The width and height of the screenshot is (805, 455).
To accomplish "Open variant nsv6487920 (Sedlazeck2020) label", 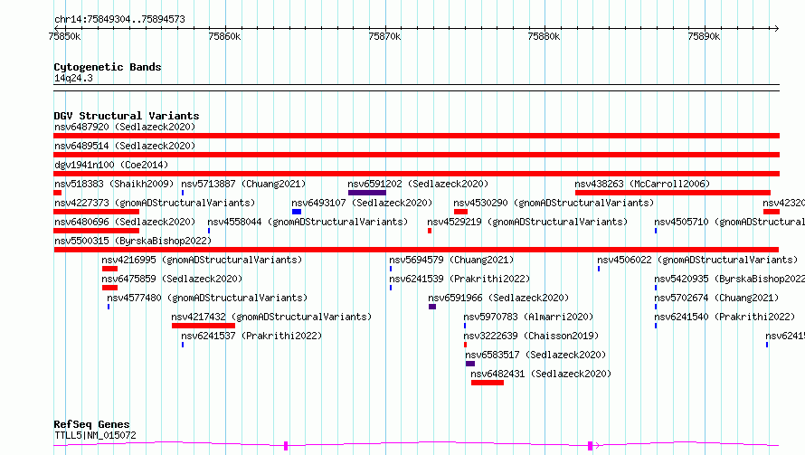I will [125, 127].
